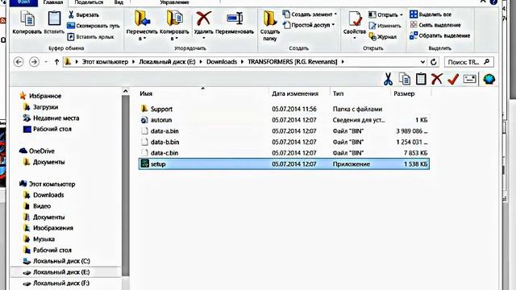Click the red X toolbar icon
The image size is (516, 290).
click(x=437, y=79)
